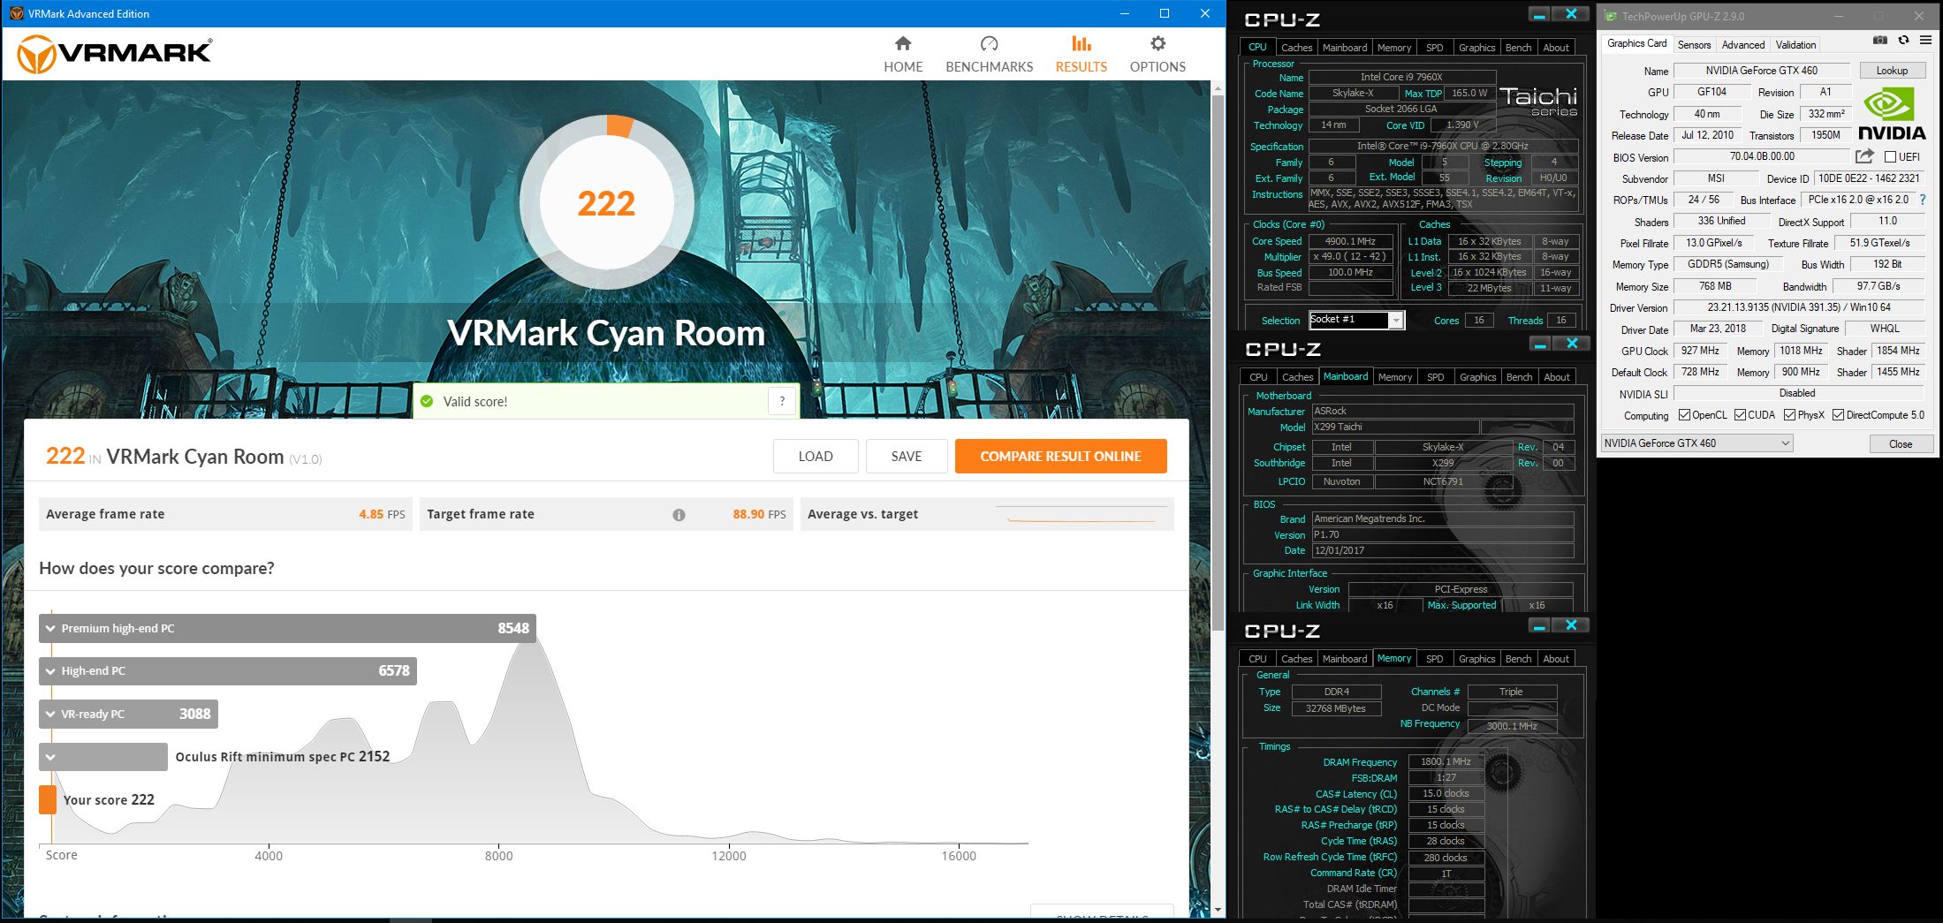Click the Close button in GPU-Z
This screenshot has width=1943, height=923.
click(1901, 443)
